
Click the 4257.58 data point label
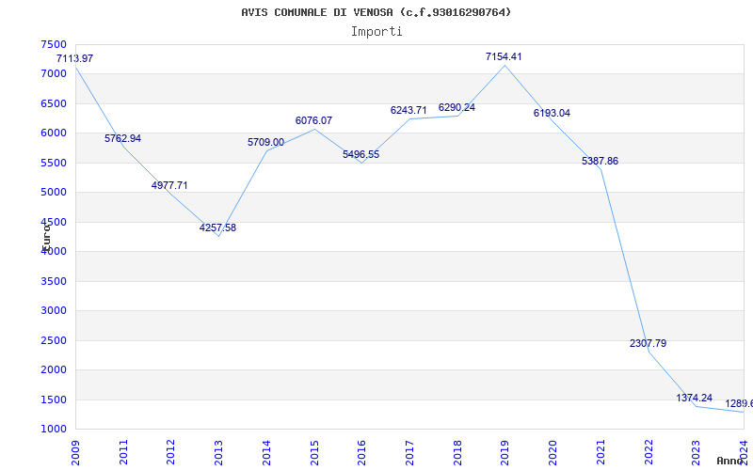pos(217,228)
